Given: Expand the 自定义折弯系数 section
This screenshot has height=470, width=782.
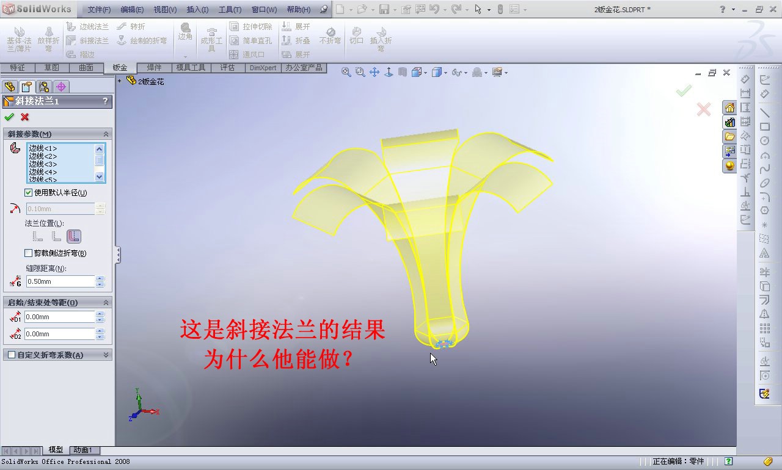Looking at the screenshot, I should click(x=106, y=355).
